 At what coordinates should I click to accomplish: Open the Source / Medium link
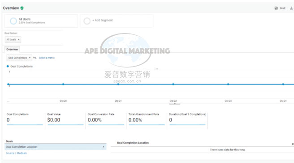pyautogui.click(x=16, y=153)
